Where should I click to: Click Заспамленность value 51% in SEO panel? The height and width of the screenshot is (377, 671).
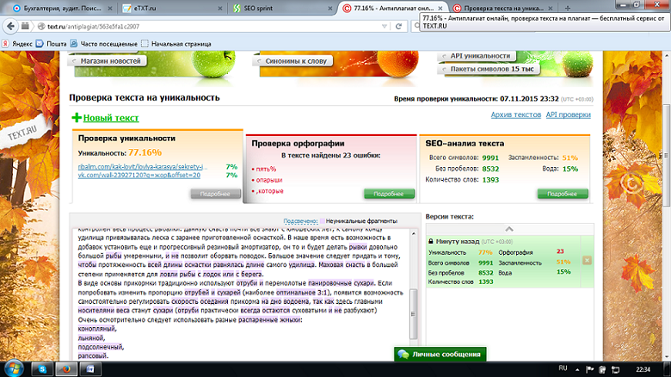point(570,158)
